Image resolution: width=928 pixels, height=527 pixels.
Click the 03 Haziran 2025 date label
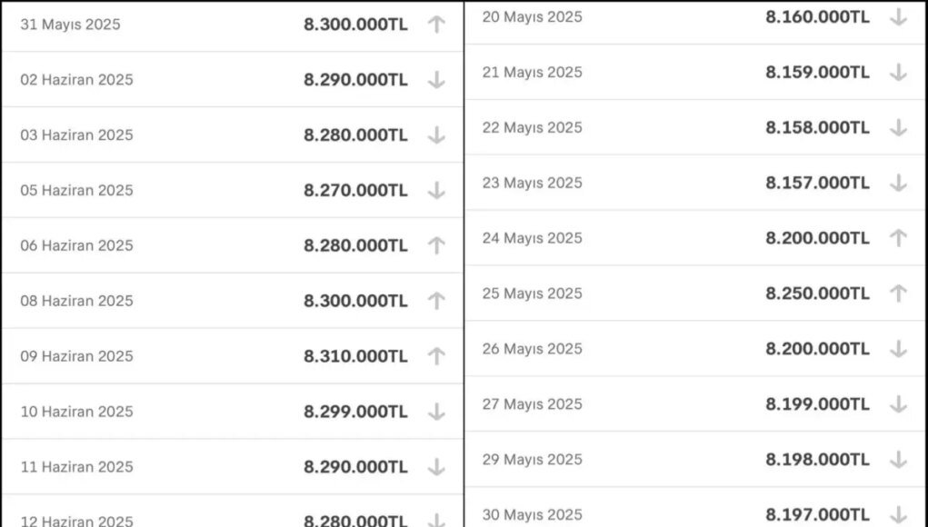click(77, 134)
